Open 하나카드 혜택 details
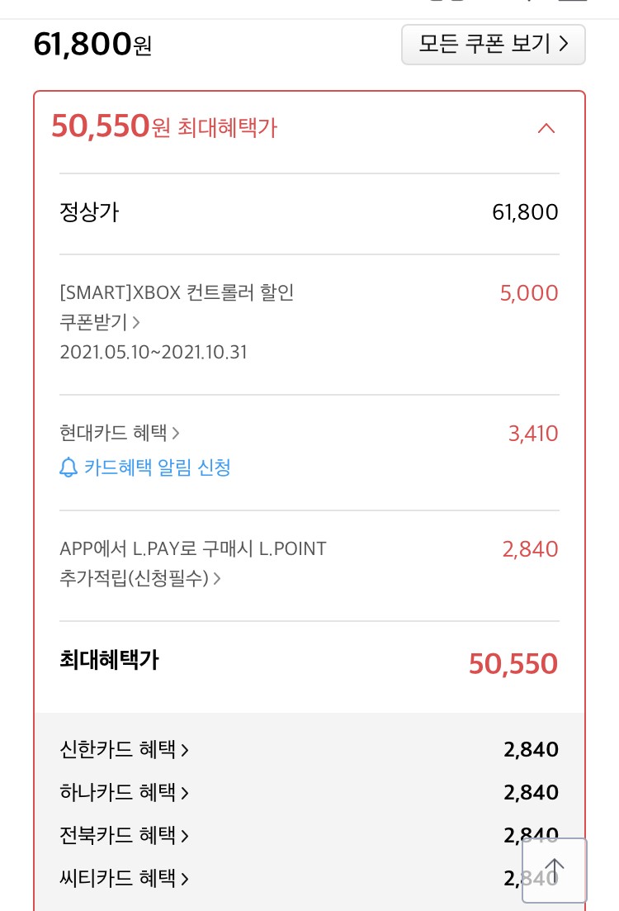The width and height of the screenshot is (619, 911). pos(125,792)
